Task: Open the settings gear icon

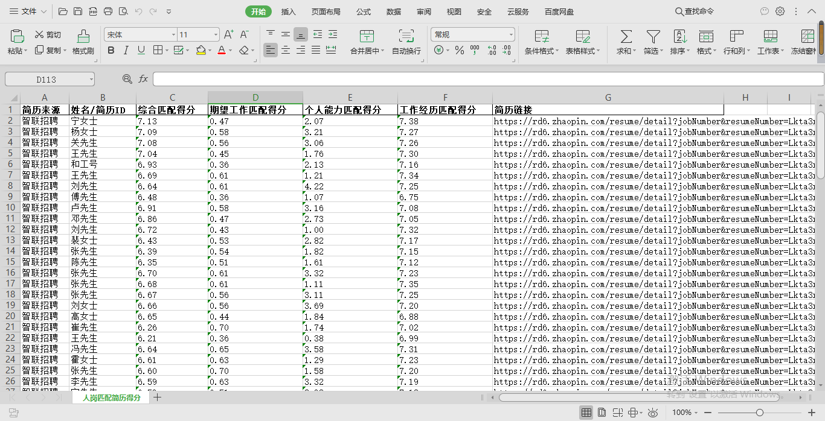Action: [x=780, y=11]
